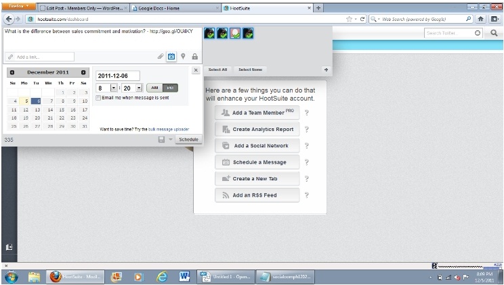Select PM toggle

pos(170,88)
